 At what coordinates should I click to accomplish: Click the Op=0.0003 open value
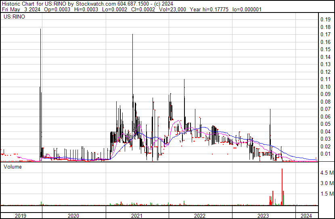(57, 9)
